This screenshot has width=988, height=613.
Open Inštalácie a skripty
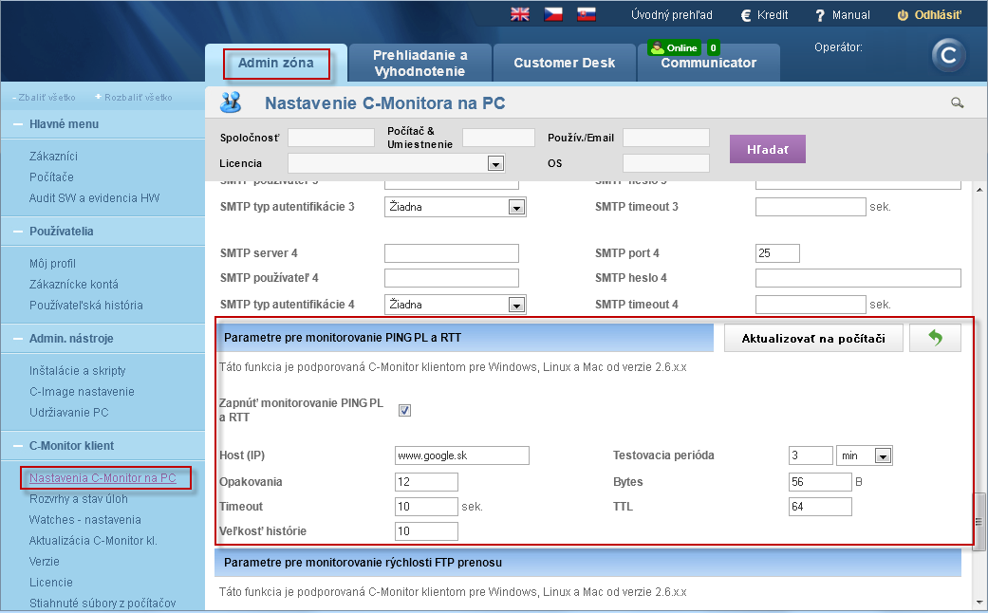[x=78, y=370]
